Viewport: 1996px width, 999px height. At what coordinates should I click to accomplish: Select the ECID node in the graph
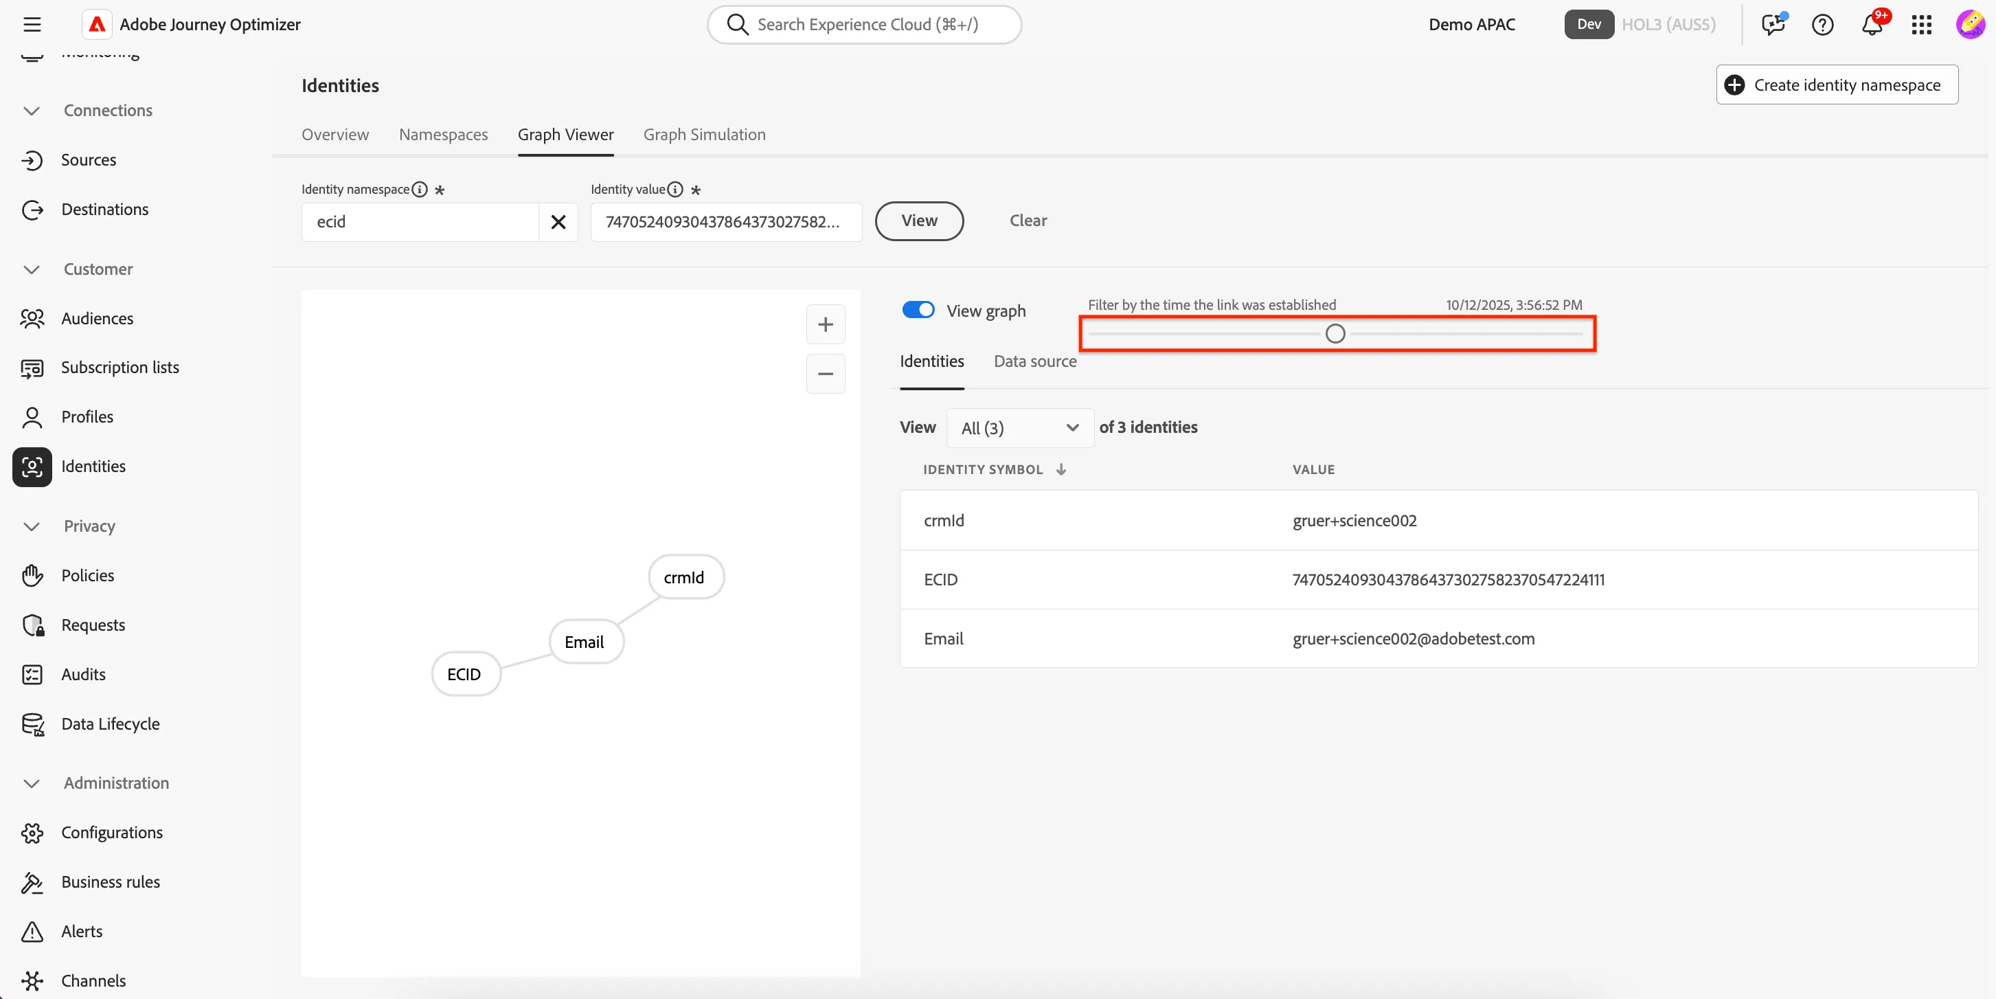click(466, 674)
